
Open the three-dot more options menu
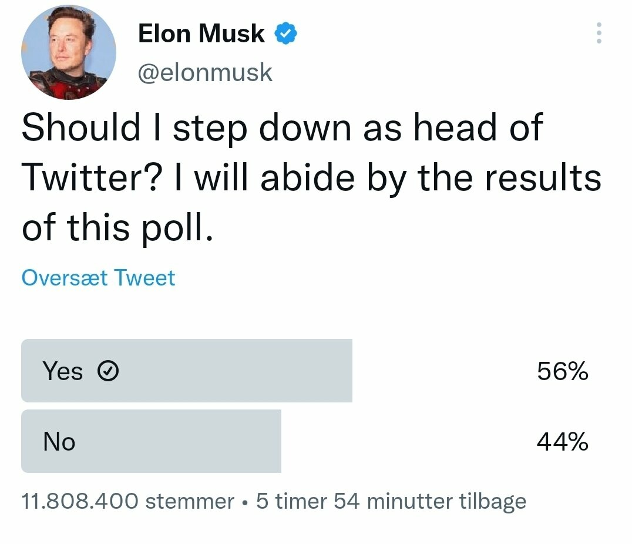point(599,33)
